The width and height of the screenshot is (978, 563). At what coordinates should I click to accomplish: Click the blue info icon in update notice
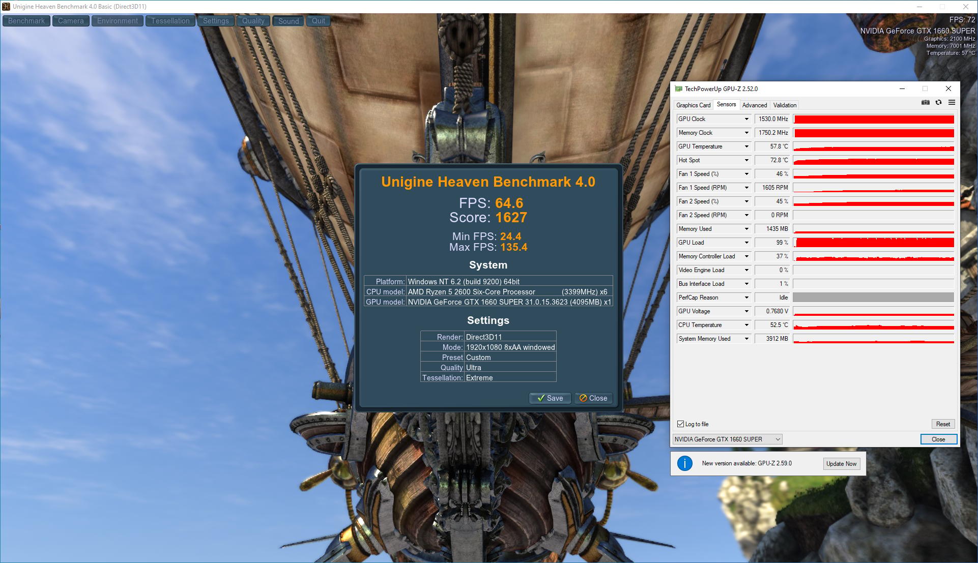pos(685,463)
